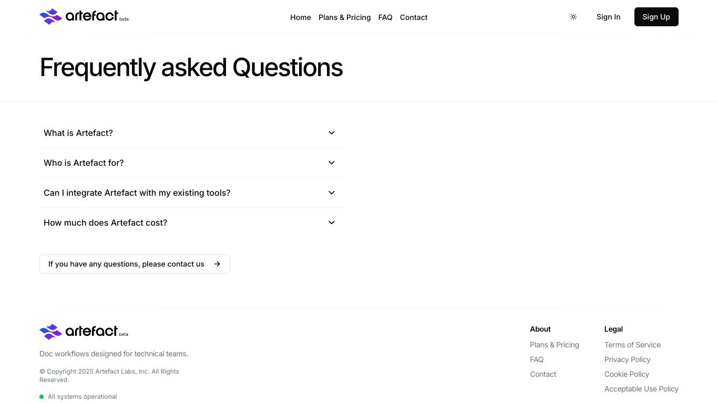Open Contact in top navigation
The image size is (718, 403).
[414, 17]
